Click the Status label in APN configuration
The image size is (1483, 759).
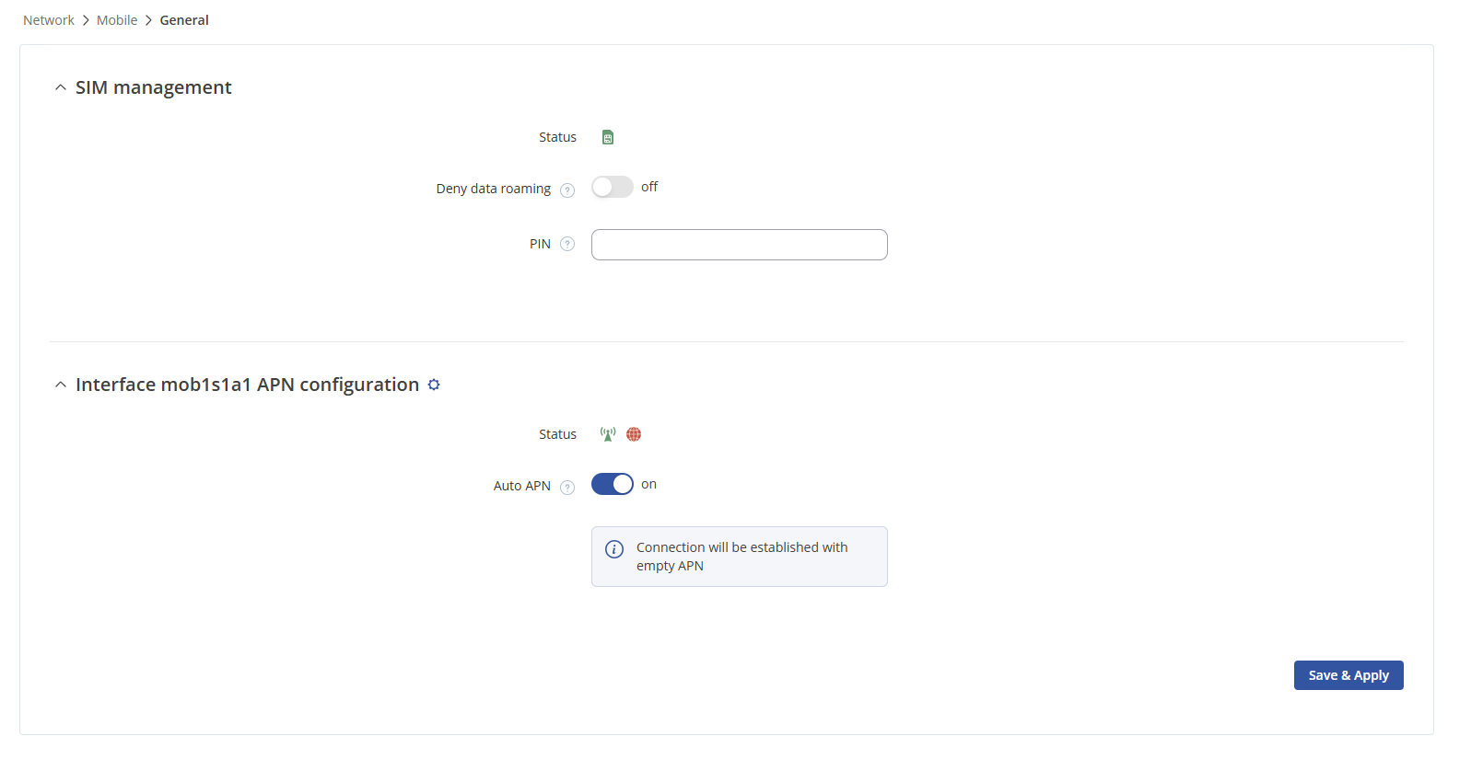coord(558,434)
